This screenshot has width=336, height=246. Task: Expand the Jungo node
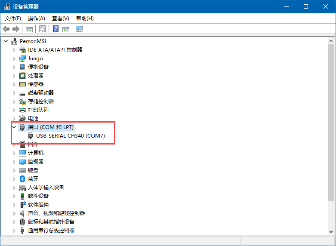pos(14,58)
